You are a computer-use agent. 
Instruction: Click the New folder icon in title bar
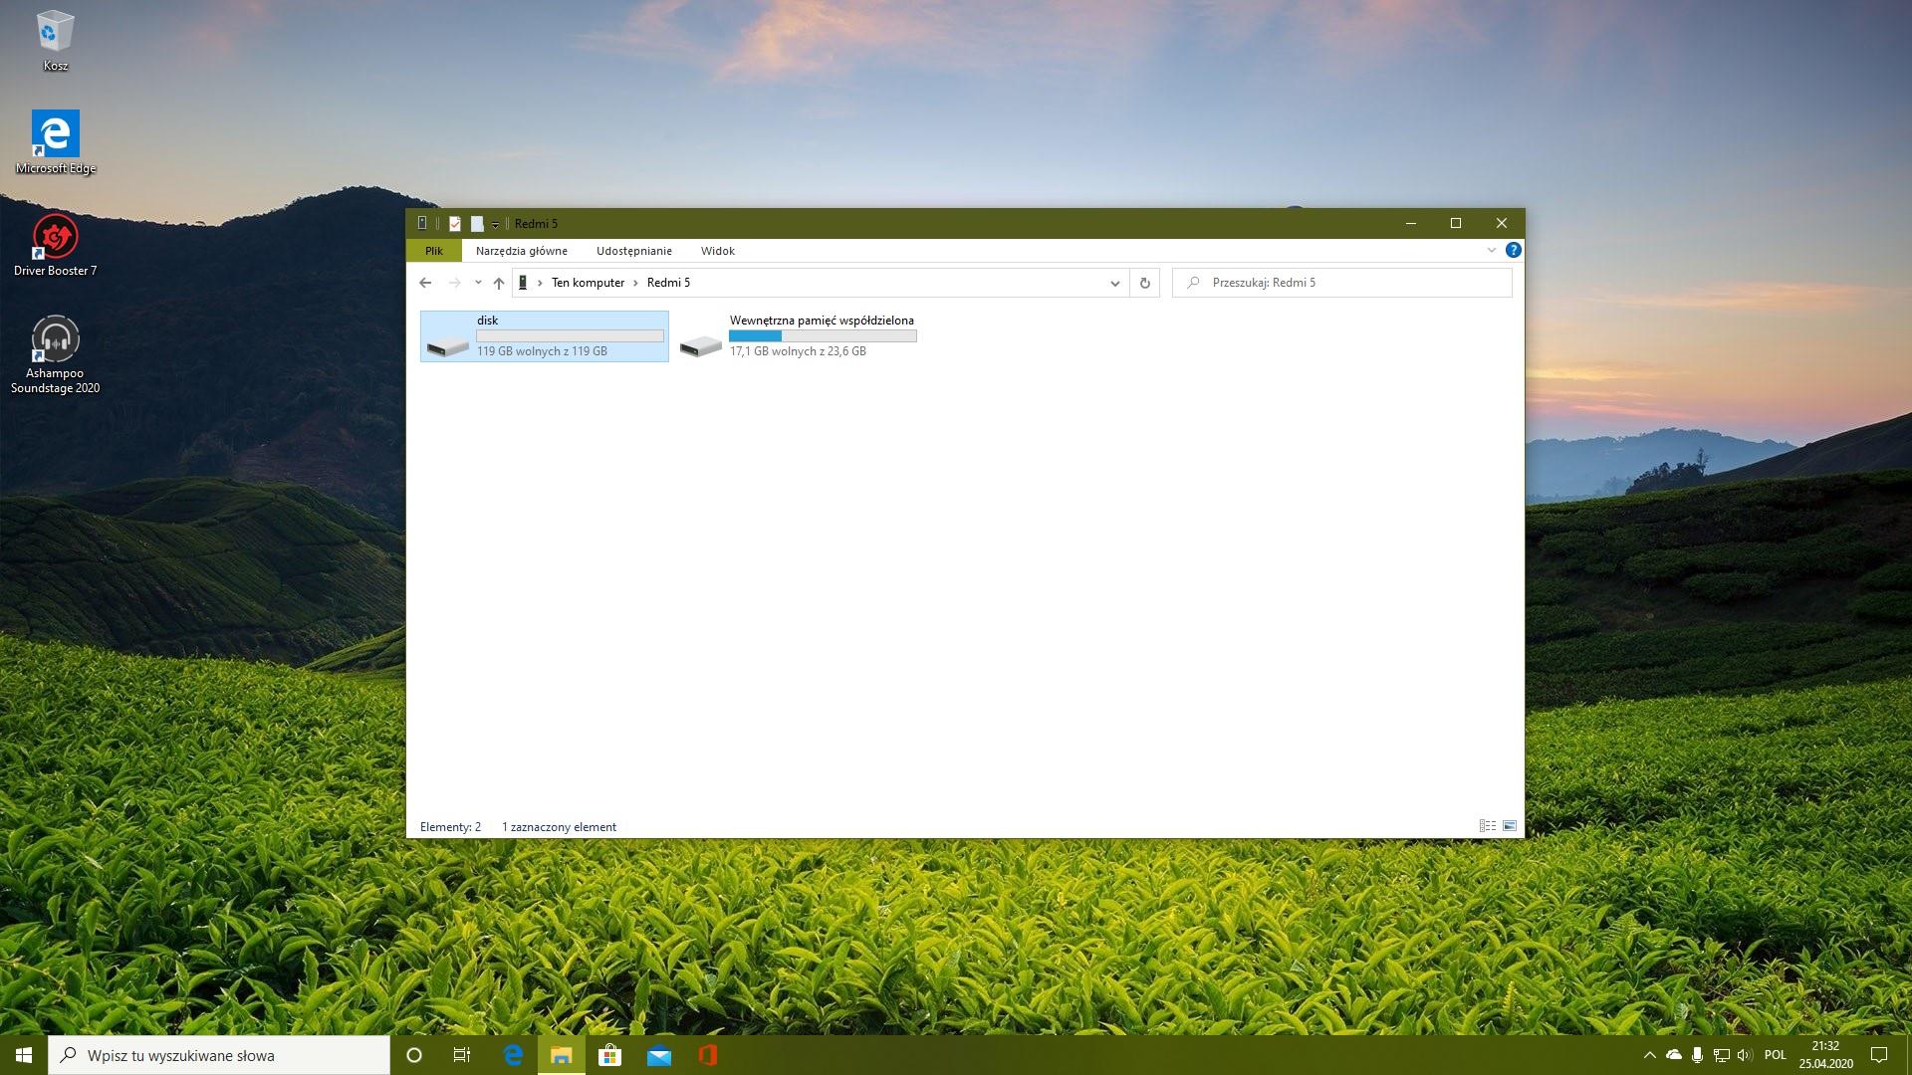pos(477,224)
